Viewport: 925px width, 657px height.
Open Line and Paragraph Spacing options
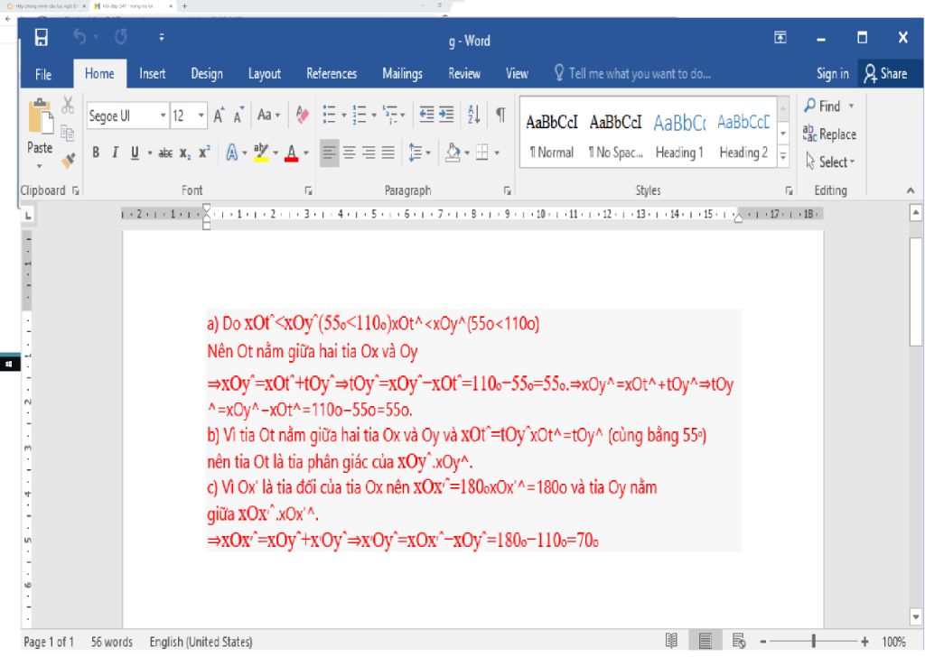click(418, 153)
